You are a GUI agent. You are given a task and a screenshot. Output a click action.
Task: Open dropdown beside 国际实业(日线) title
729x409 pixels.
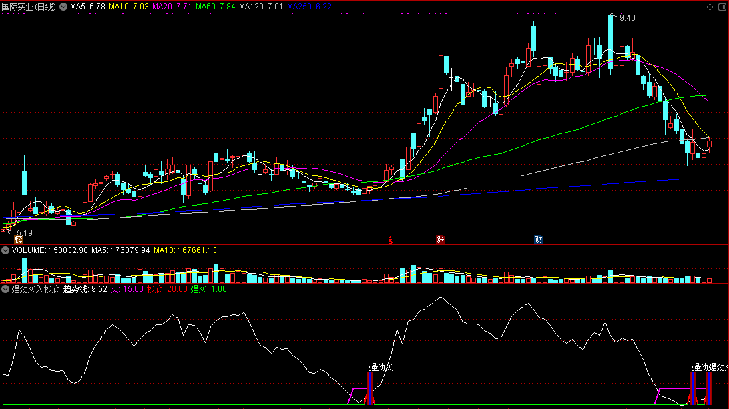63,7
